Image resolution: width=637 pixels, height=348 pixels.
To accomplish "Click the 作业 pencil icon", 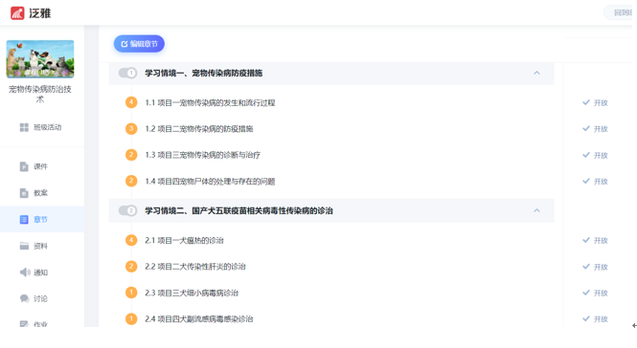I will (x=24, y=324).
